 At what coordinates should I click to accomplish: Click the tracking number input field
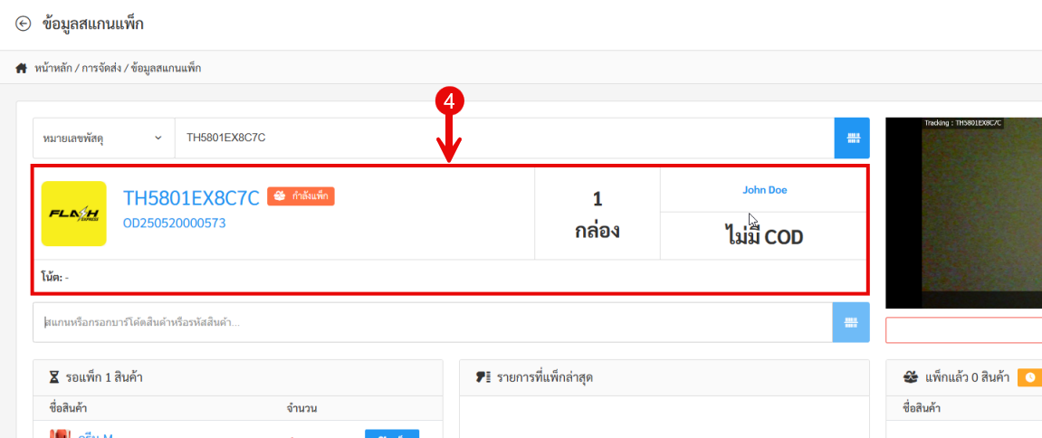point(502,138)
